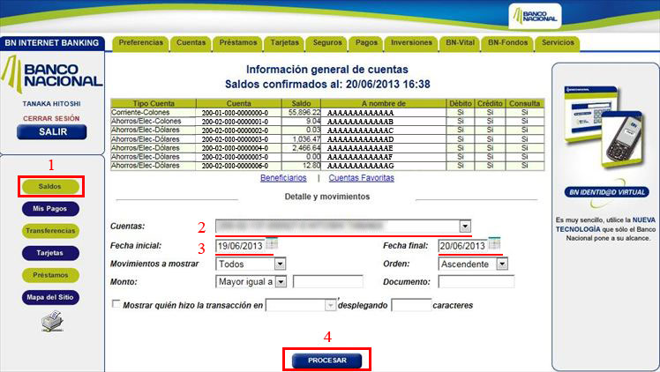Open the Servicios tab
This screenshot has height=372, width=660.
(x=558, y=43)
